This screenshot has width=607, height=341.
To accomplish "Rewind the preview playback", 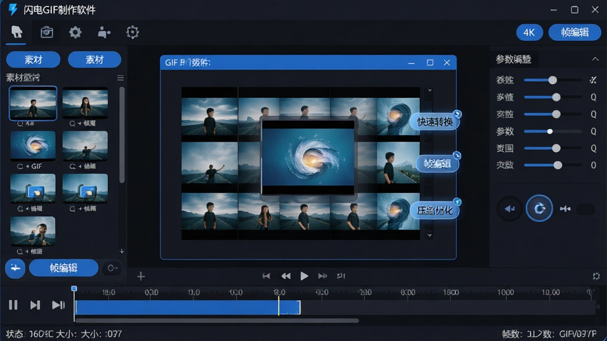I will pyautogui.click(x=286, y=276).
